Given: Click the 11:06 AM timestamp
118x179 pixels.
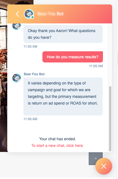Looking at the screenshot, I should (30, 119).
